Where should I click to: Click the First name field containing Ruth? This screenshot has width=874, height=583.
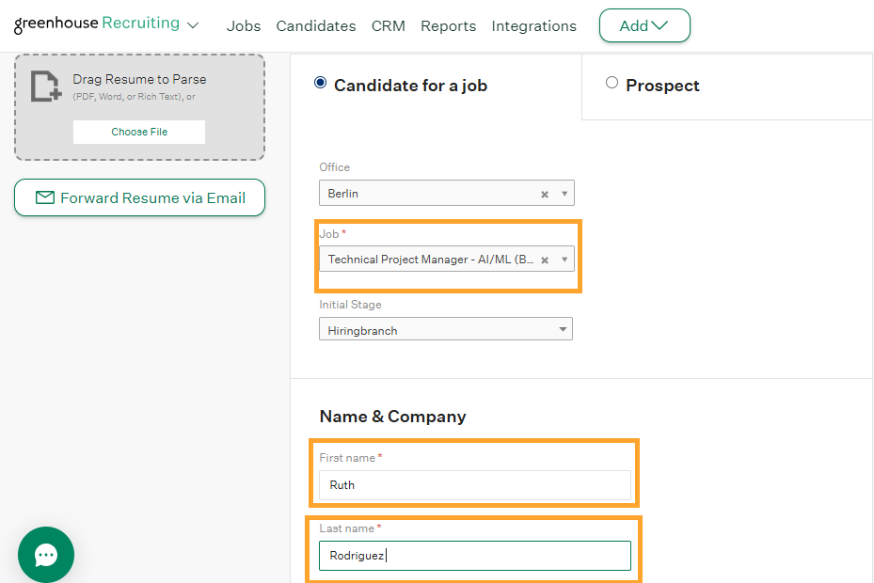point(475,485)
